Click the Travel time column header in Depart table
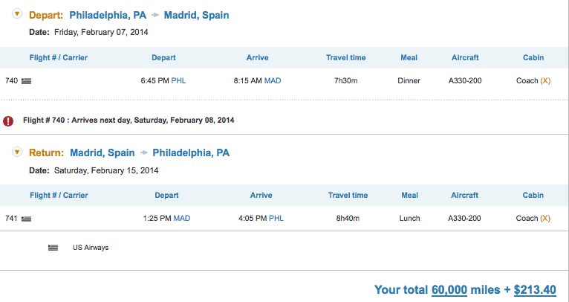Viewport: 569px width, 302px height. coord(346,57)
